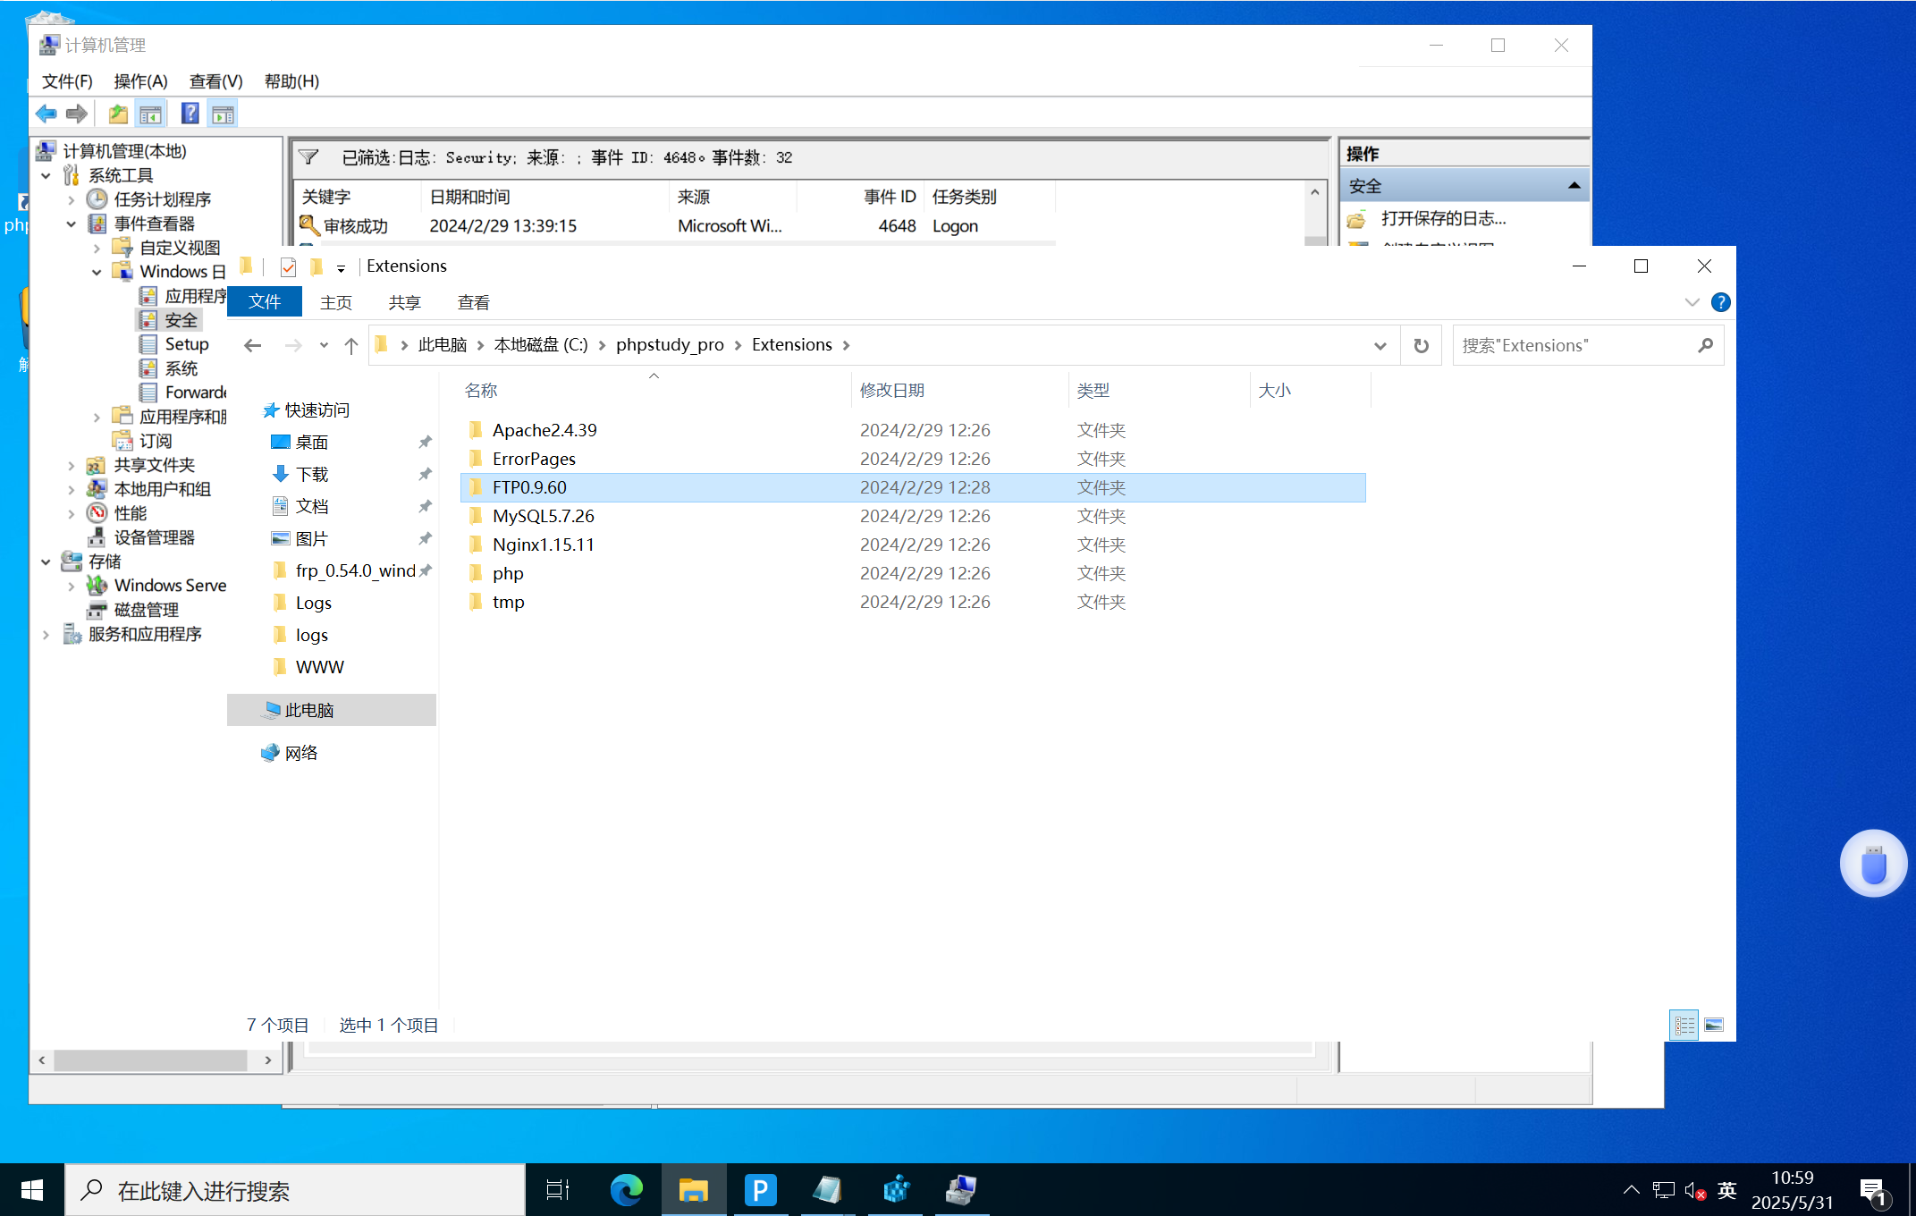The width and height of the screenshot is (1916, 1216).
Task: Open the 查看 ribbon tab in Explorer
Action: 473,302
